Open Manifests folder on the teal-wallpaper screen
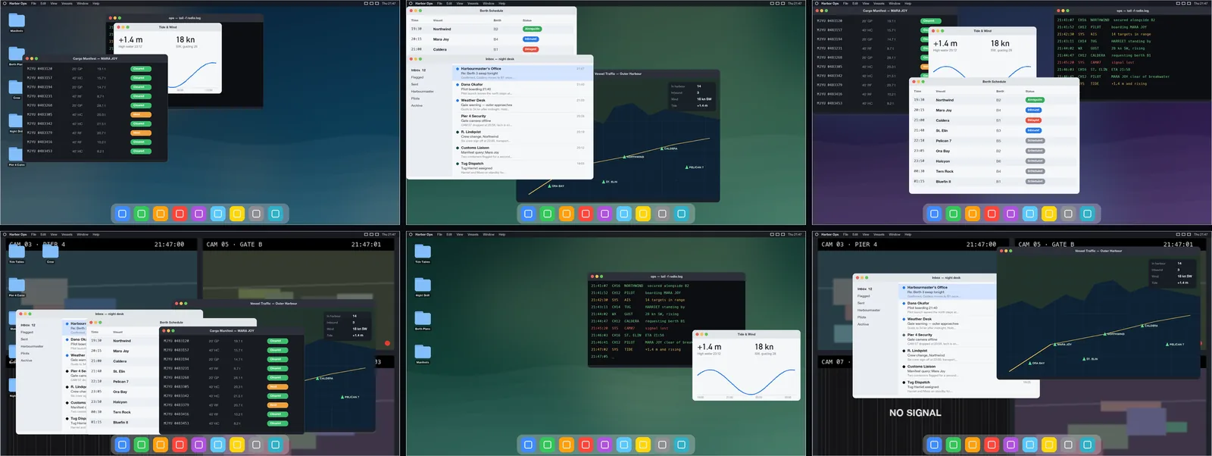 pos(423,353)
